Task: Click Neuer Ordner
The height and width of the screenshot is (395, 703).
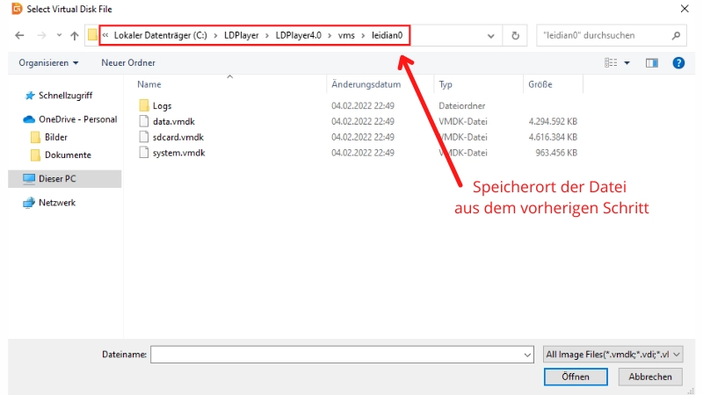Action: (x=128, y=62)
